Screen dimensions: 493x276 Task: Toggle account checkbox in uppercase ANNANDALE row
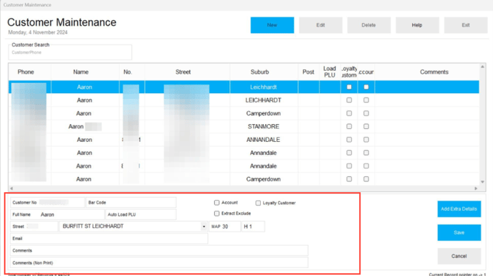[366, 139]
